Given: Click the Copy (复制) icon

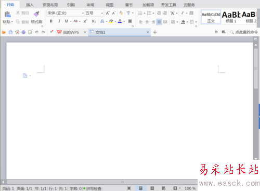Looking at the screenshot, I should (18, 22).
